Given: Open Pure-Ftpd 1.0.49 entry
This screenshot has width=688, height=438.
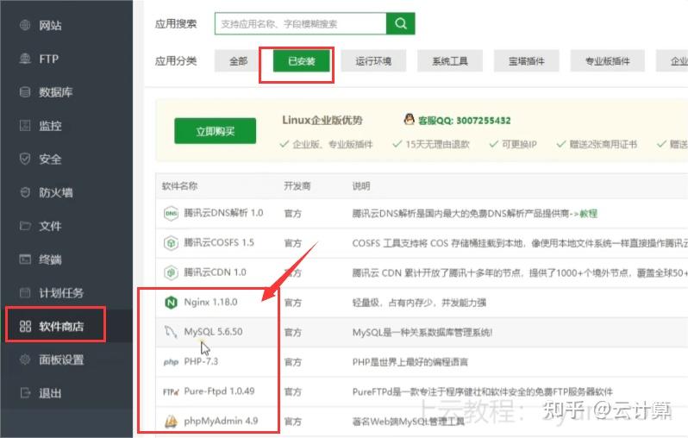Looking at the screenshot, I should coord(219,391).
